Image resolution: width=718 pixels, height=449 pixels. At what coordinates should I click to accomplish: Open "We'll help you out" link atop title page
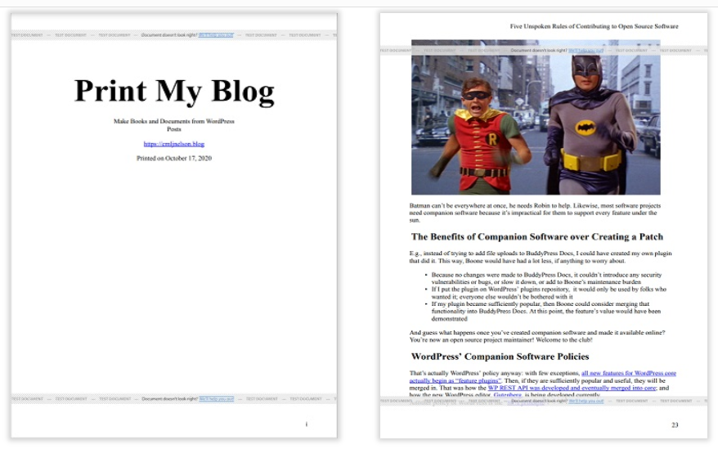pyautogui.click(x=216, y=35)
